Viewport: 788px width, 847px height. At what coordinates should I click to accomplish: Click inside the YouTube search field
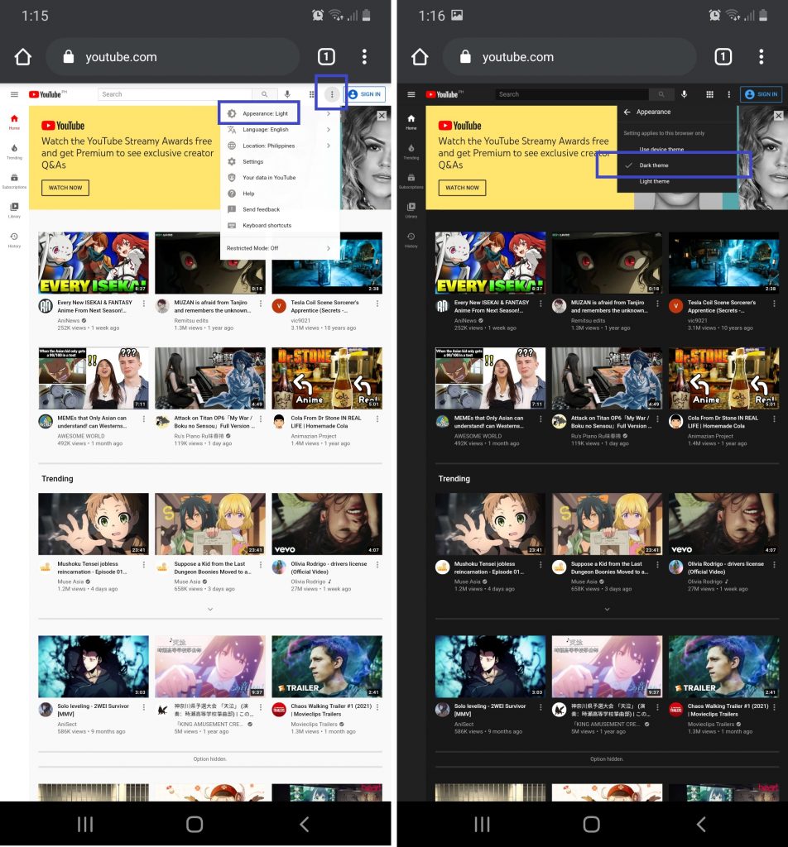(166, 93)
